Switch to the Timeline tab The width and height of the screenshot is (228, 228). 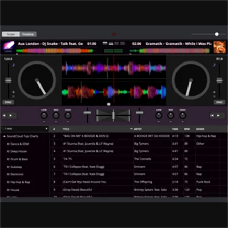pos(28,34)
